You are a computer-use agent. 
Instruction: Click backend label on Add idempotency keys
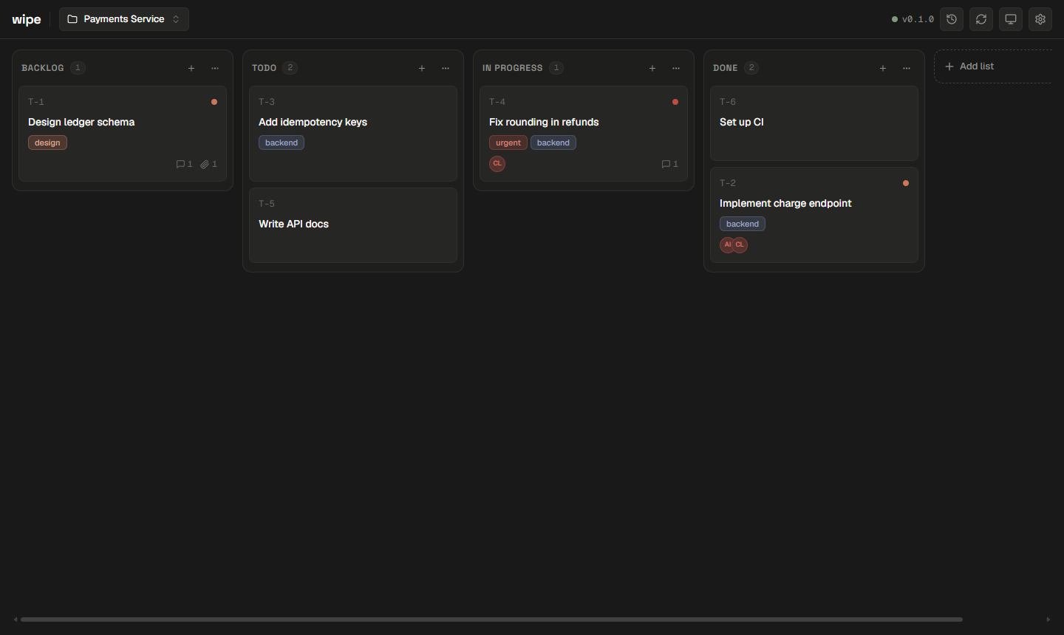tap(282, 143)
